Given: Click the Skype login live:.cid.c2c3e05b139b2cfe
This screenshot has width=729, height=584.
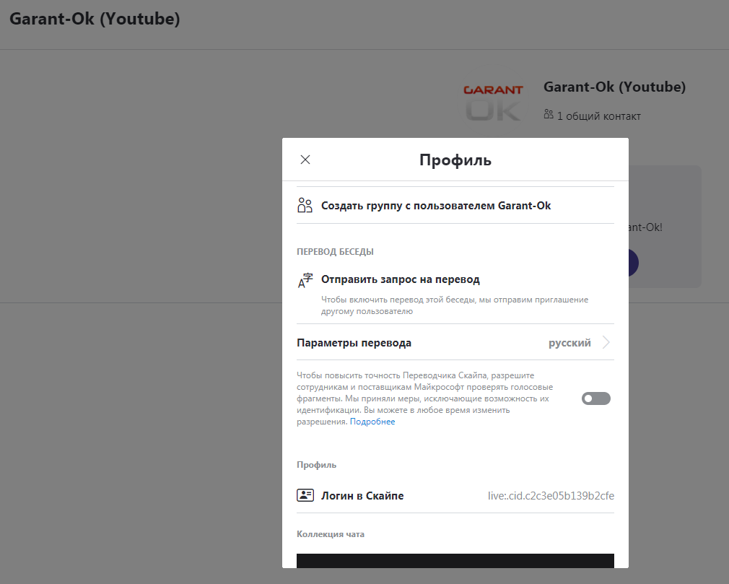Looking at the screenshot, I should pyautogui.click(x=551, y=496).
